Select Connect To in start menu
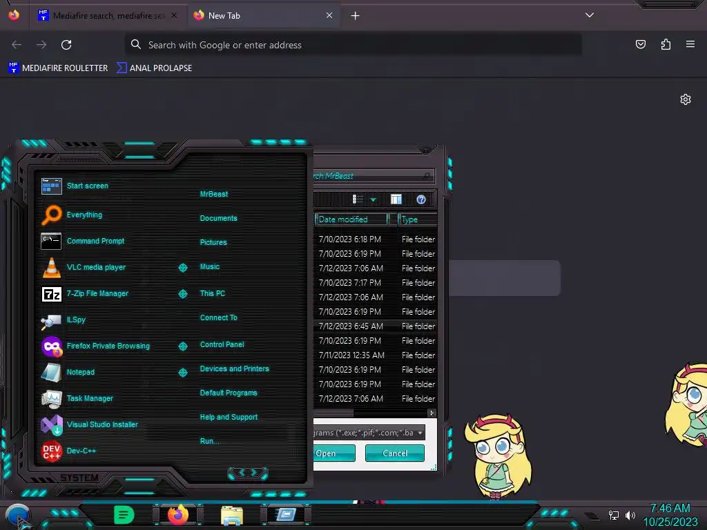This screenshot has width=707, height=530. tap(219, 317)
